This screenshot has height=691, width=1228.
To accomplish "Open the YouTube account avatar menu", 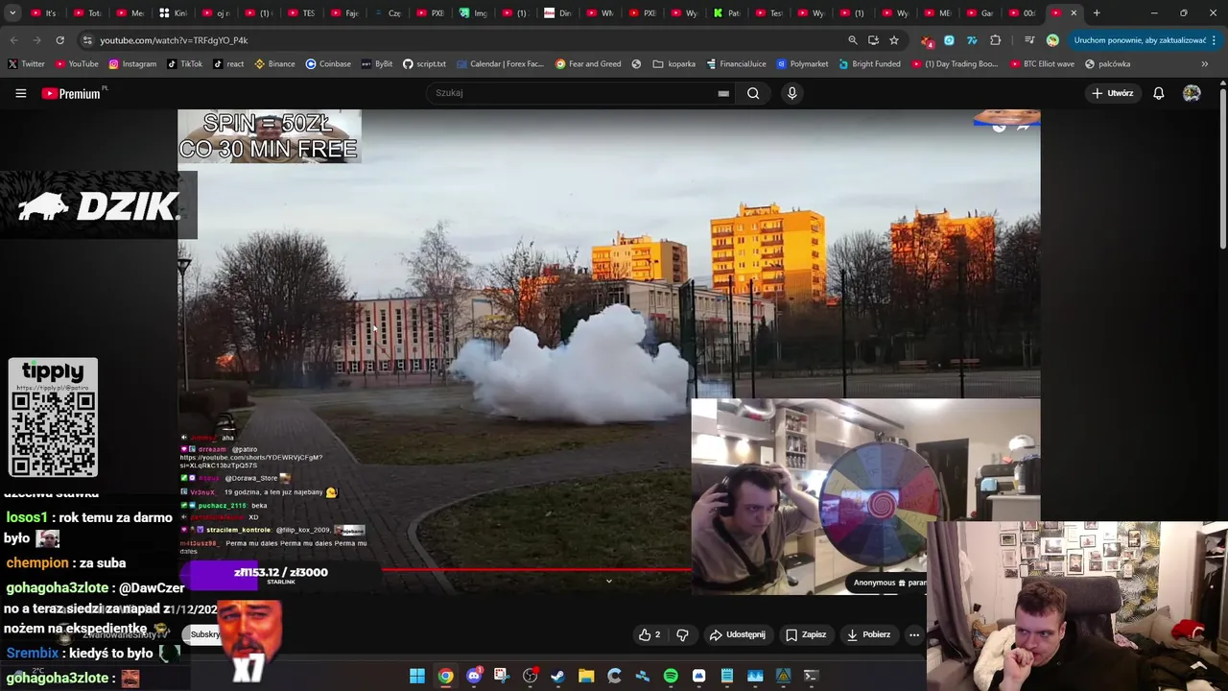I will coord(1192,93).
